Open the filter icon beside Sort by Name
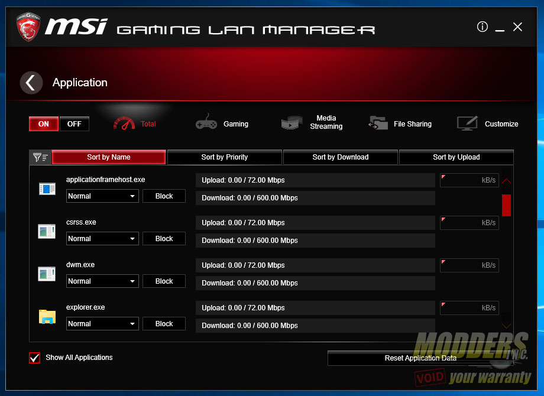The height and width of the screenshot is (396, 544). coord(40,157)
